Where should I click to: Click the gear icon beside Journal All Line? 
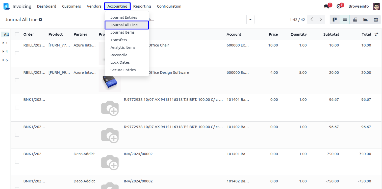40,20
